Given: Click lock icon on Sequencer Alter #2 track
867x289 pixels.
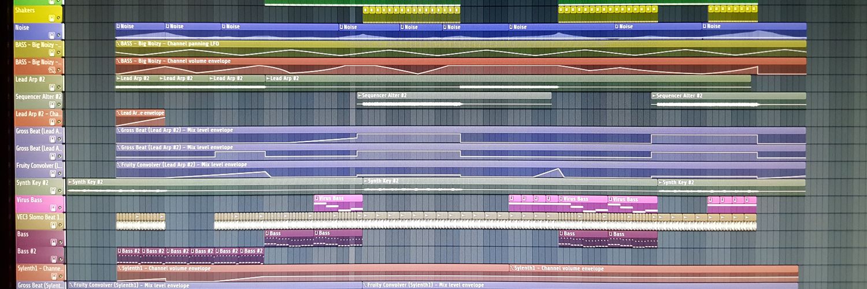Looking at the screenshot, I should [52, 105].
